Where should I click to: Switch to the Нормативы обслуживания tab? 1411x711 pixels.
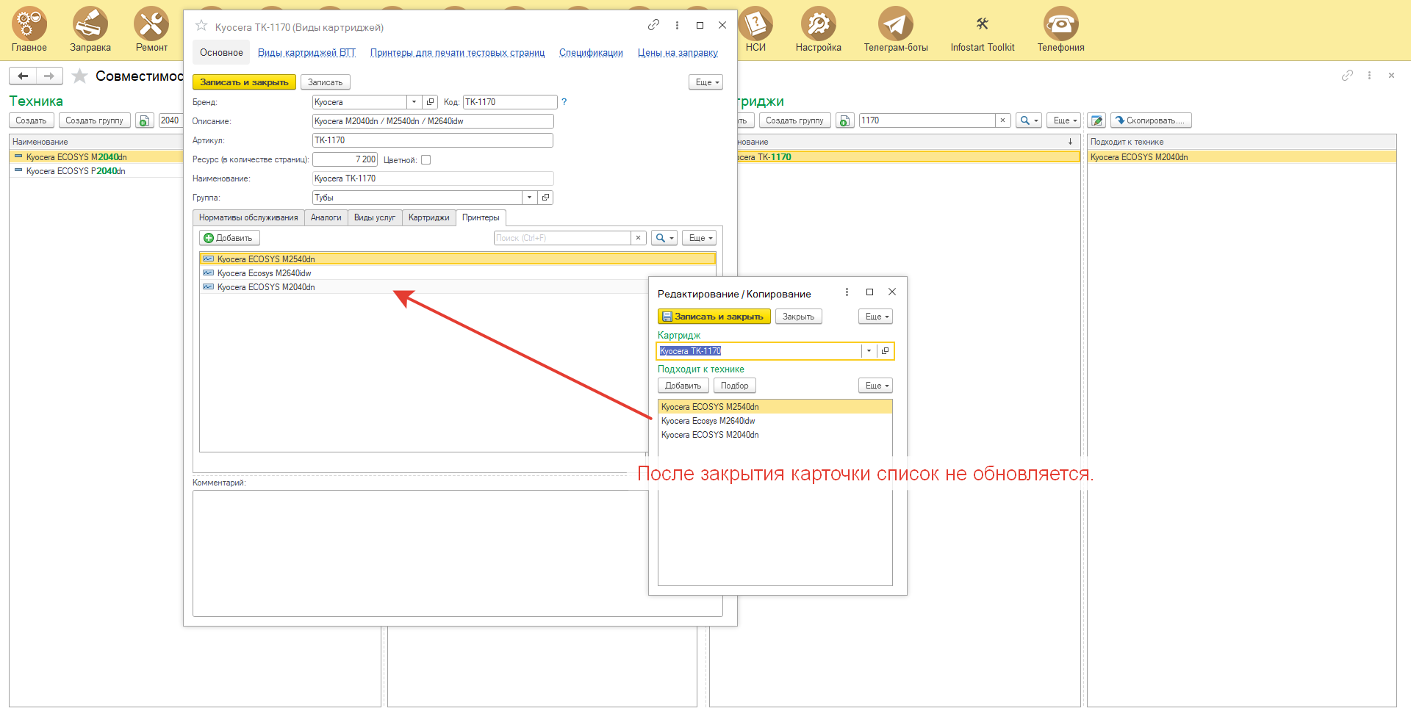click(x=248, y=217)
